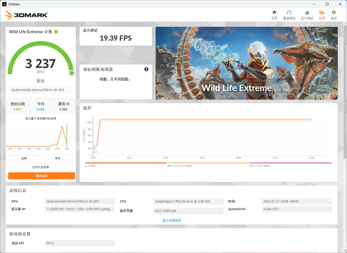Click the 最佳 score value 3 263
347x253 pixels.
(x=63, y=109)
